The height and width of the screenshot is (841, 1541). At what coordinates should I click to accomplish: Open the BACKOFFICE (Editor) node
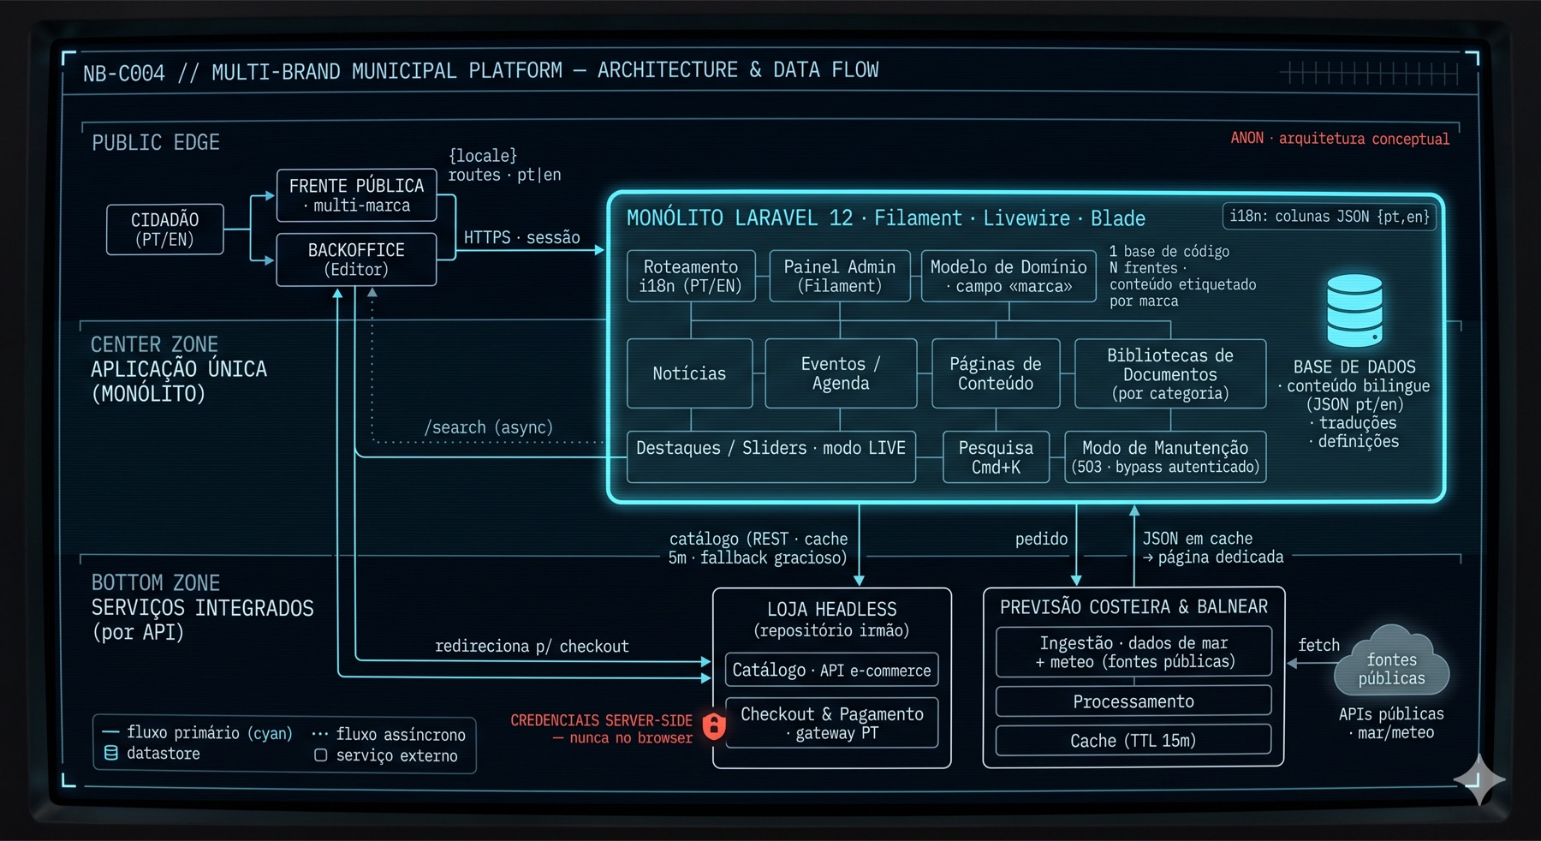(x=356, y=259)
